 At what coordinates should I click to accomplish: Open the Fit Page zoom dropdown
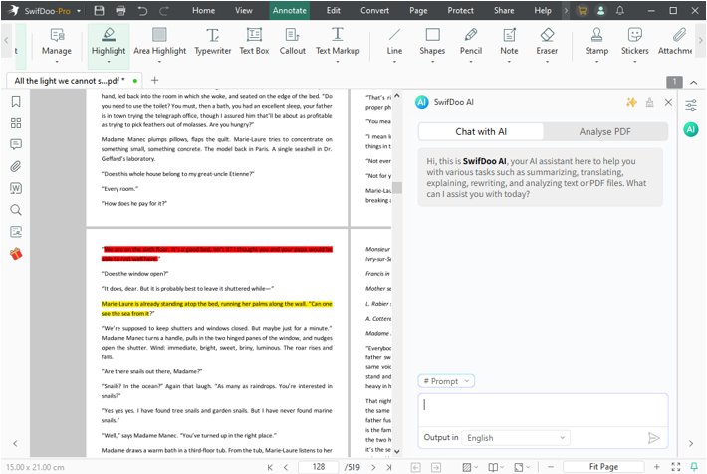pyautogui.click(x=603, y=467)
